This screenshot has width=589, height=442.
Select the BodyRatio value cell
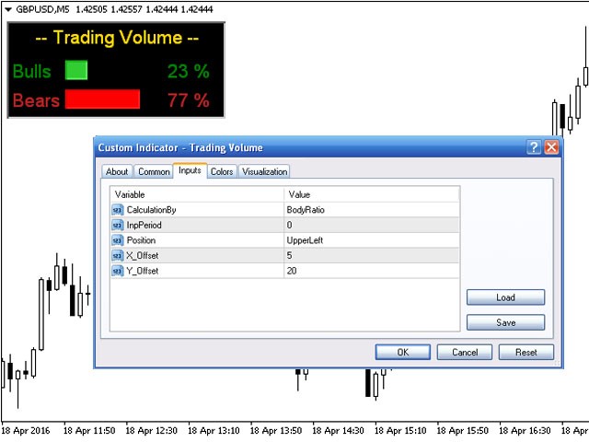(372, 210)
